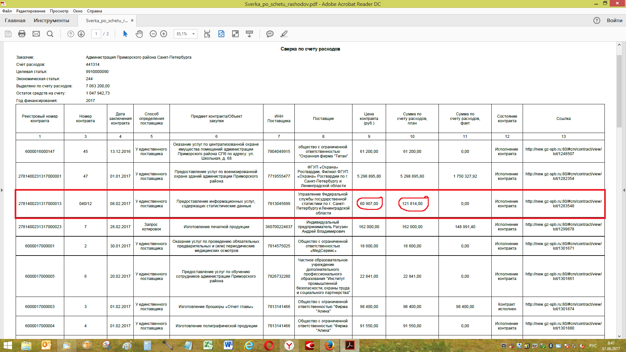Click the value 1 750 327,92
Viewport: 626px width, 352px height.
tap(465, 176)
